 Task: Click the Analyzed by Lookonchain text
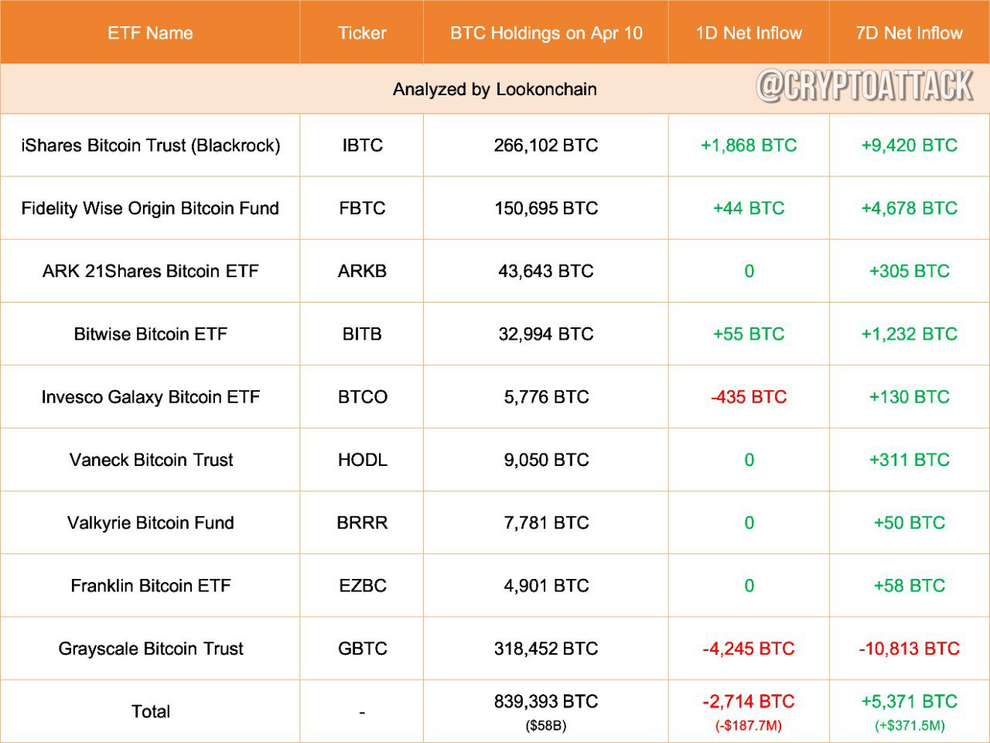tap(495, 89)
